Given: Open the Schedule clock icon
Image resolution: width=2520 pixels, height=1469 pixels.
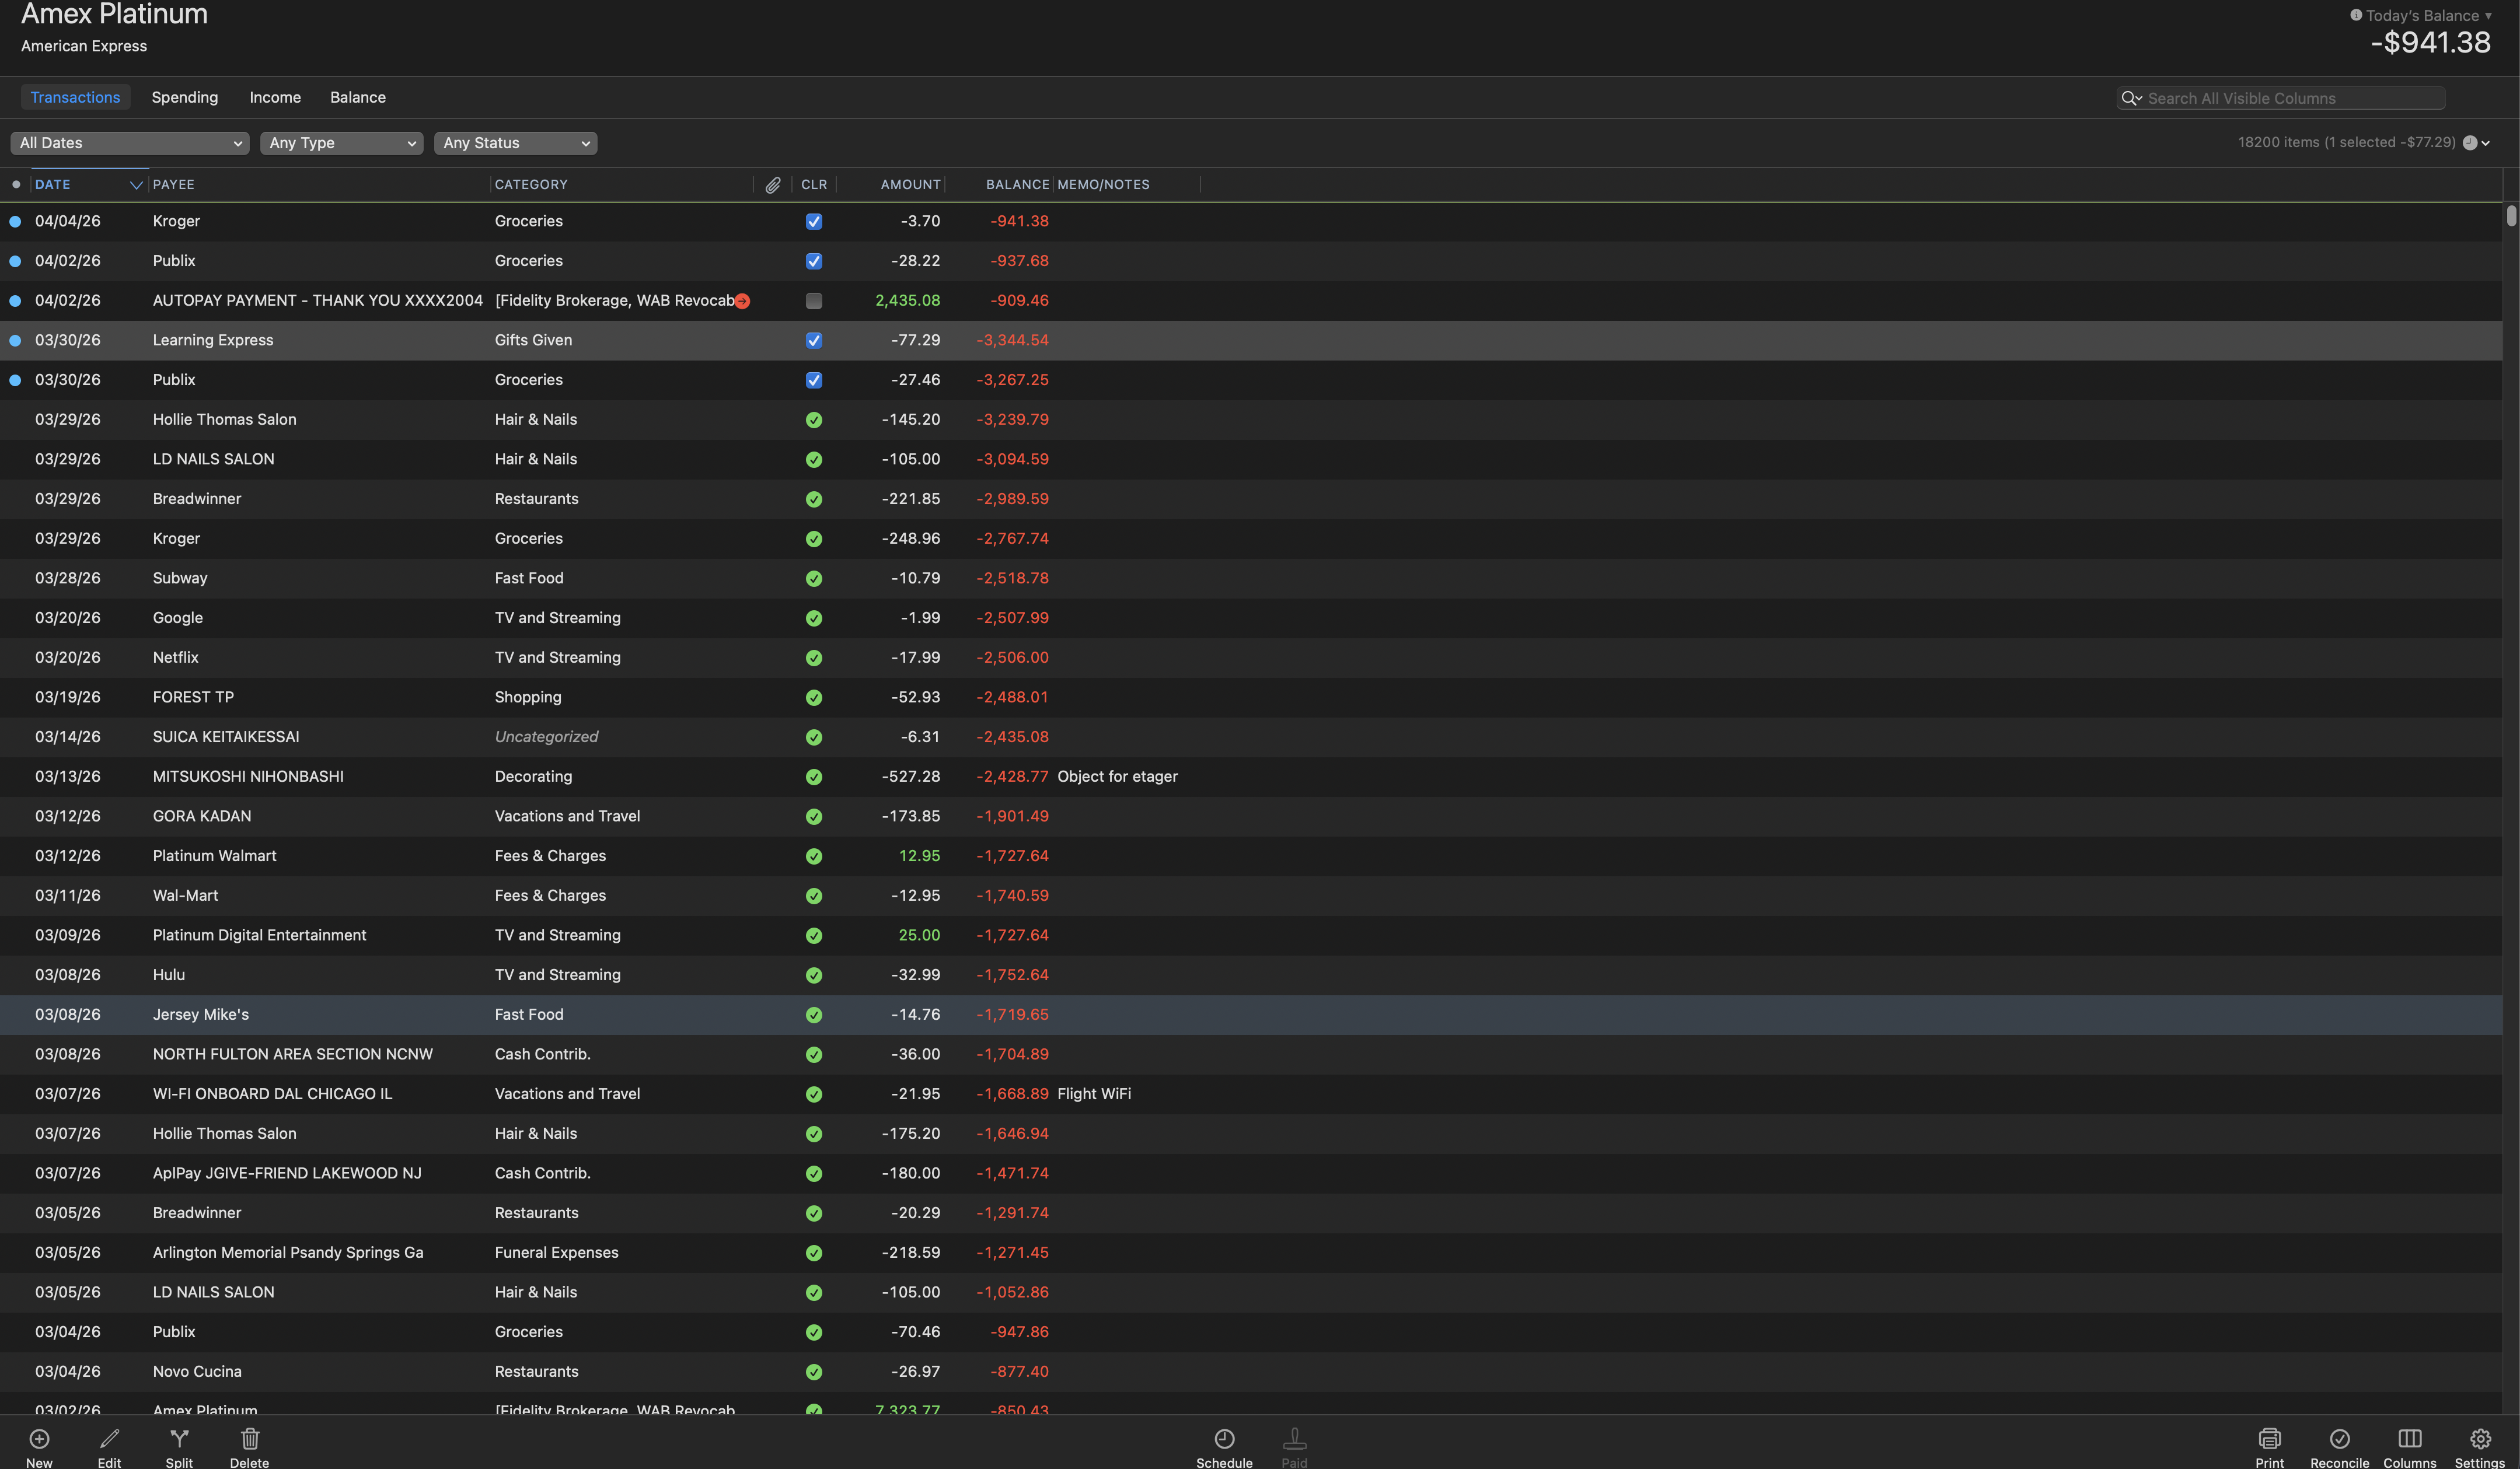Looking at the screenshot, I should (1224, 1438).
